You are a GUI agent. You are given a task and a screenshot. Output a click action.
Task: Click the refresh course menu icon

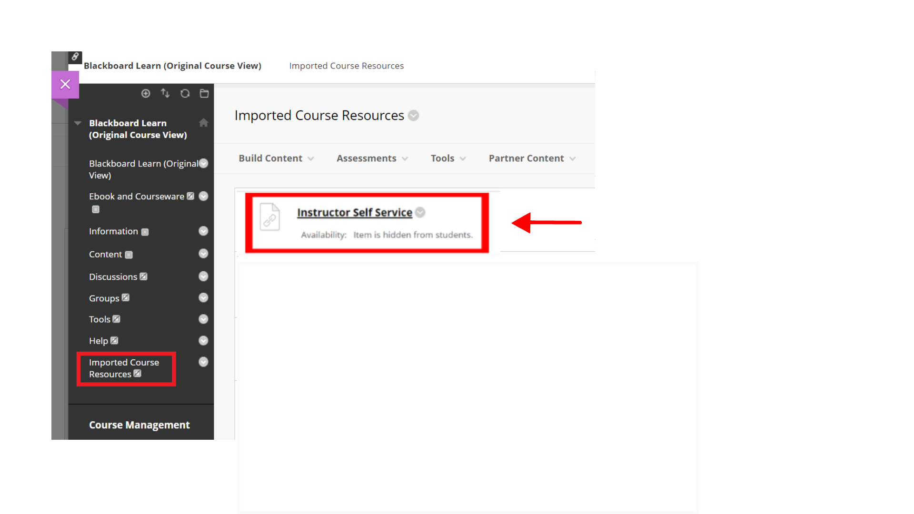point(185,94)
